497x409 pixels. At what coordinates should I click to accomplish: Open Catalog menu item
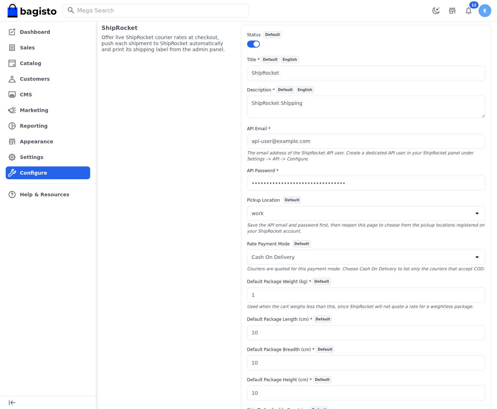pyautogui.click(x=48, y=63)
